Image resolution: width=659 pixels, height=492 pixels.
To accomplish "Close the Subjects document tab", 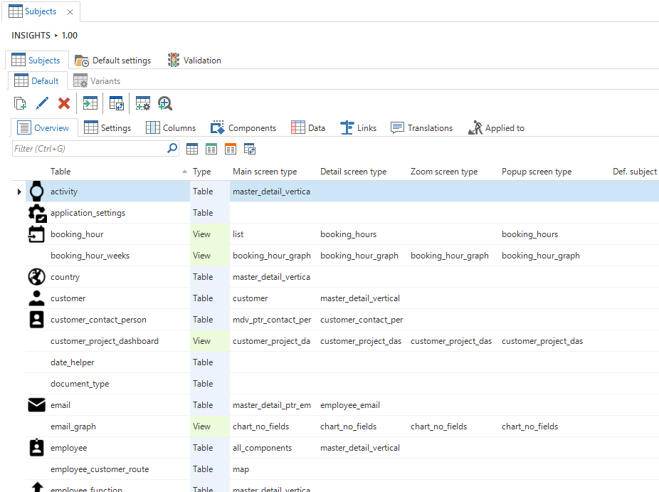I will coord(70,12).
